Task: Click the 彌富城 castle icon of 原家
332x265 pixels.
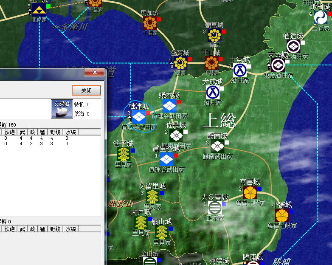Action: click(214, 35)
